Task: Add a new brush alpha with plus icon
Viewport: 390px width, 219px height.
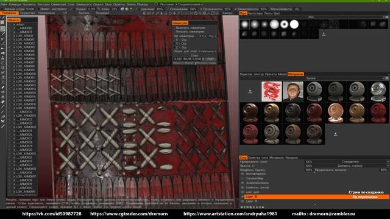Action: (x=324, y=34)
